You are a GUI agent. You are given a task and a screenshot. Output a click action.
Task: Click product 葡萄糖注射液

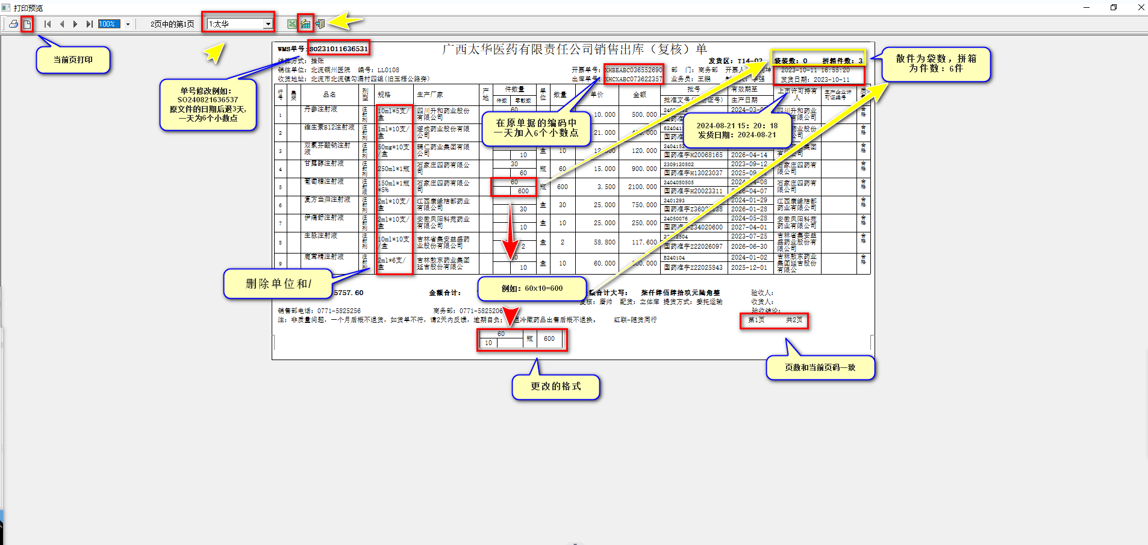[324, 182]
